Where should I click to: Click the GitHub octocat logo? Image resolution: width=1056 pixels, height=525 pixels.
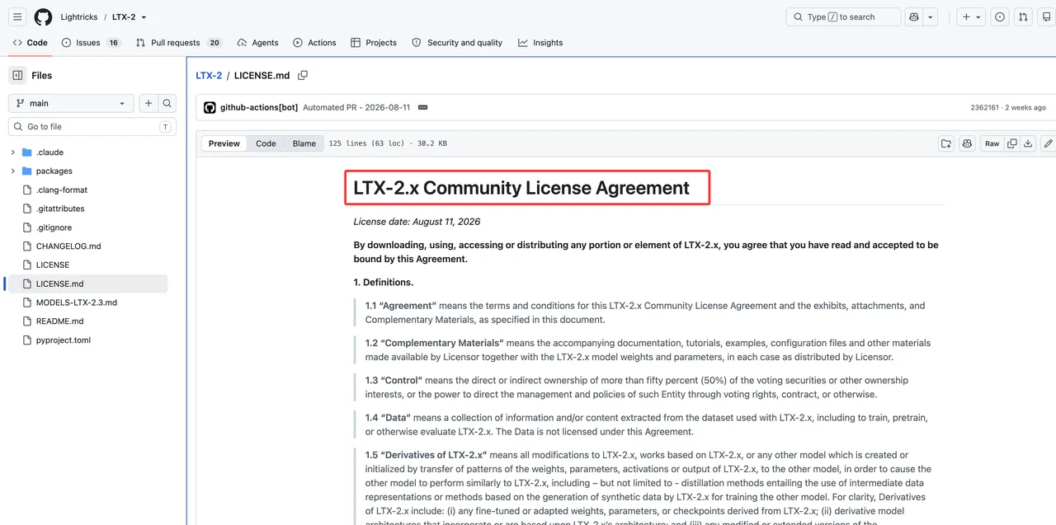[43, 16]
